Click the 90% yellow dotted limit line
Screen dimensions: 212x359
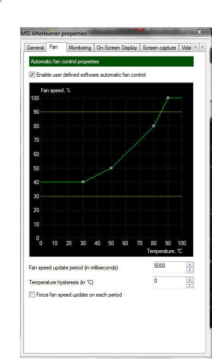(111, 112)
